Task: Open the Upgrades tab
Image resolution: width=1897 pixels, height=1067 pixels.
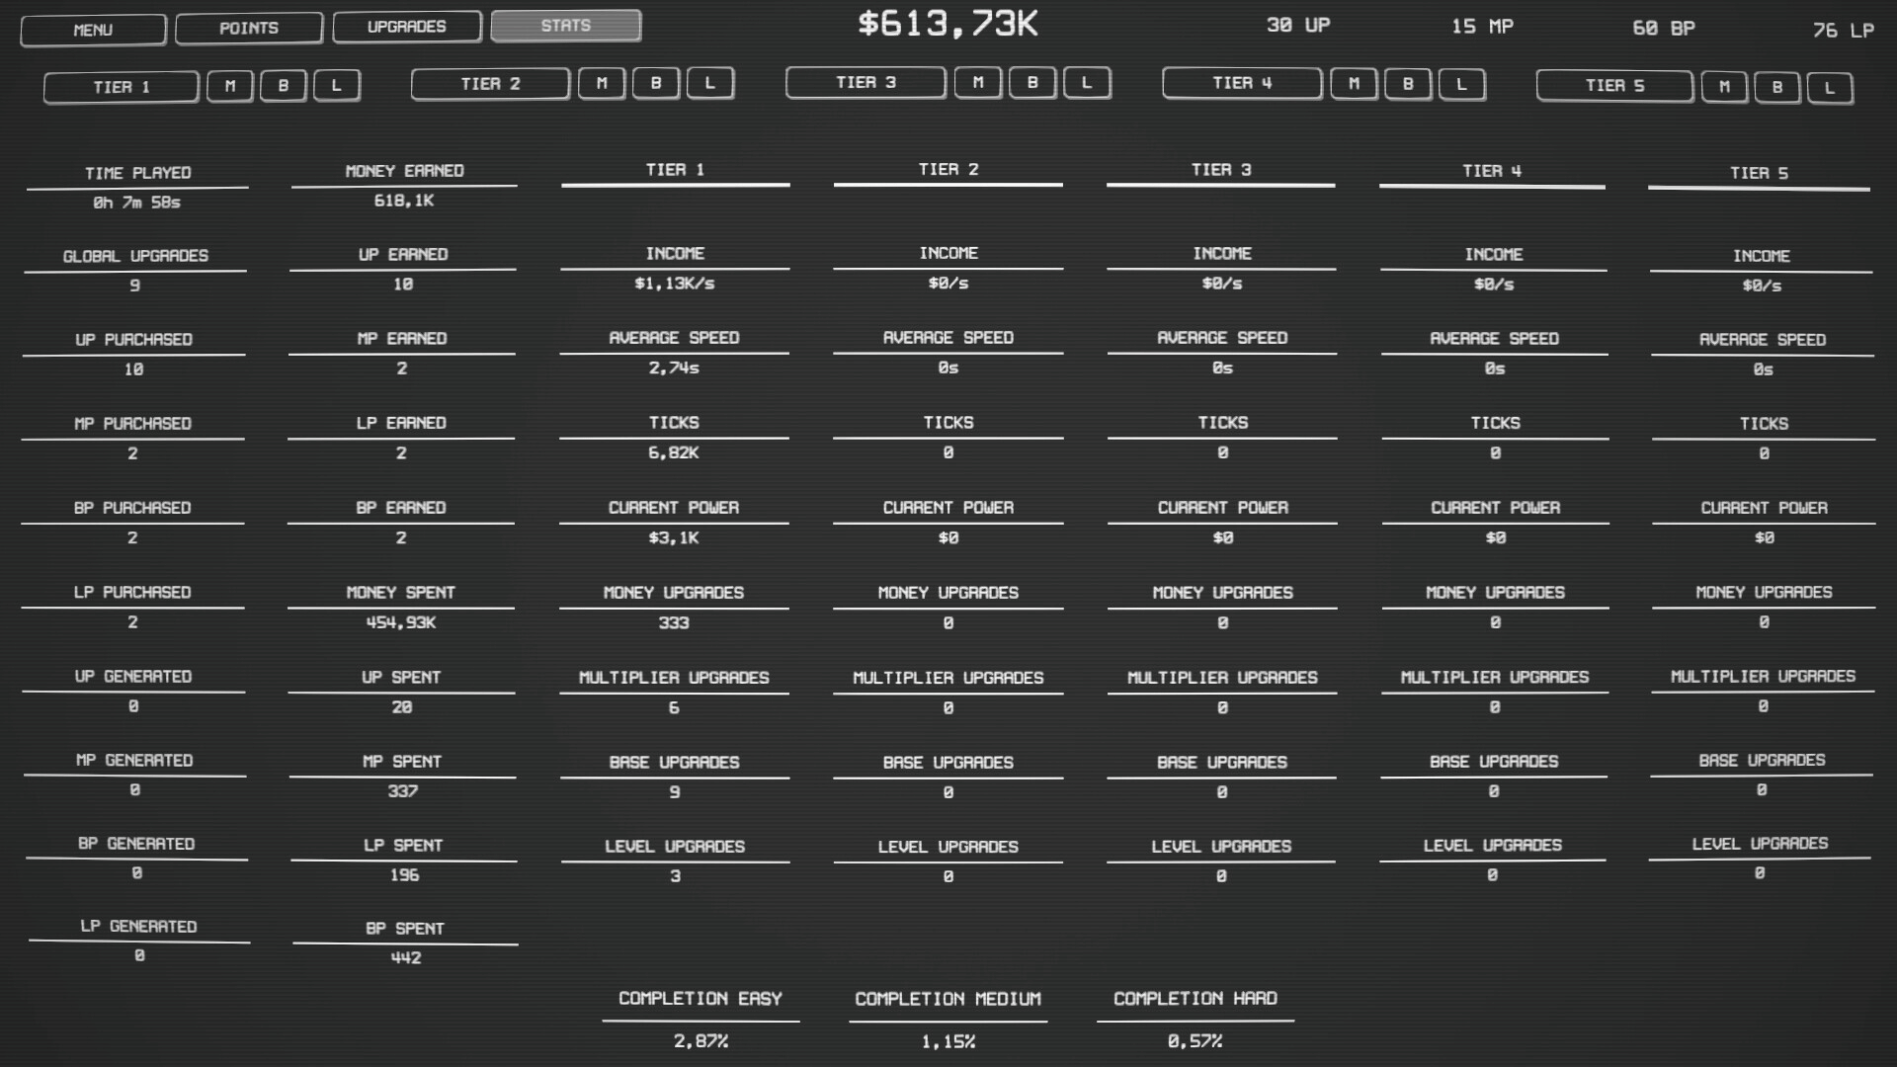Action: pos(407,27)
